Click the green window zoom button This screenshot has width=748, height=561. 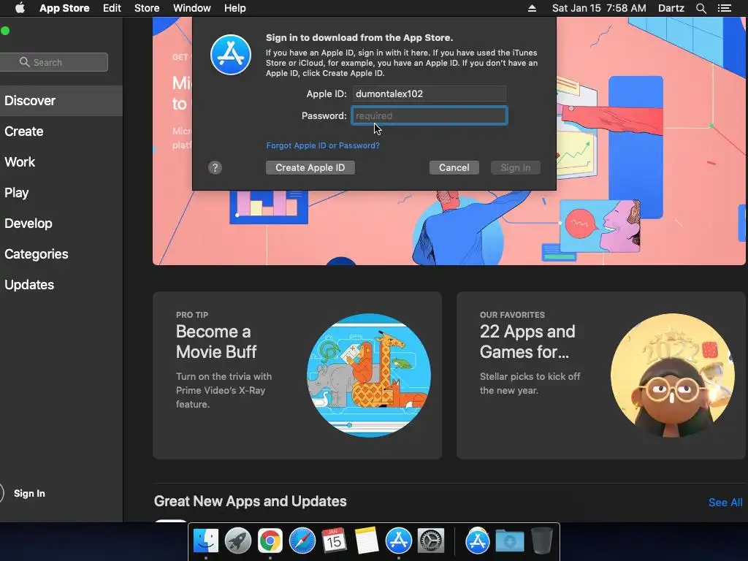[5, 31]
